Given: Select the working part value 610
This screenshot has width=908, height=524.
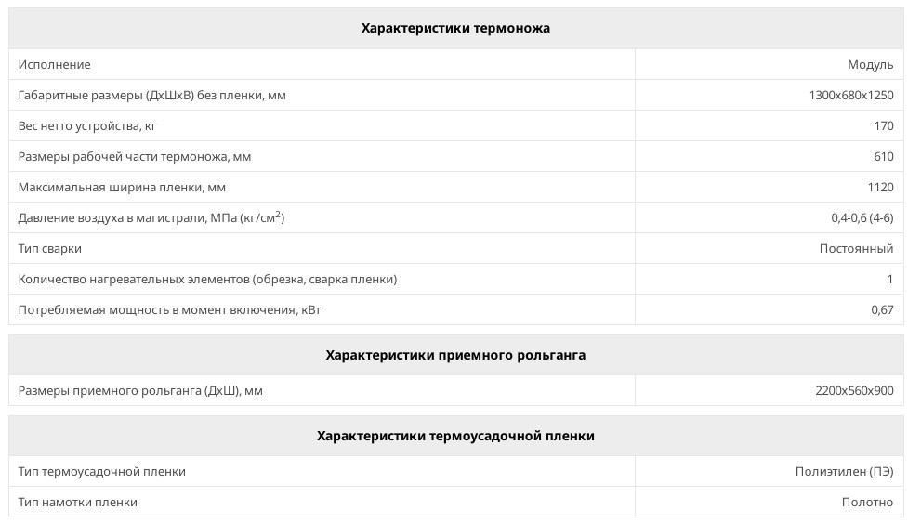Looking at the screenshot, I should [x=883, y=157].
